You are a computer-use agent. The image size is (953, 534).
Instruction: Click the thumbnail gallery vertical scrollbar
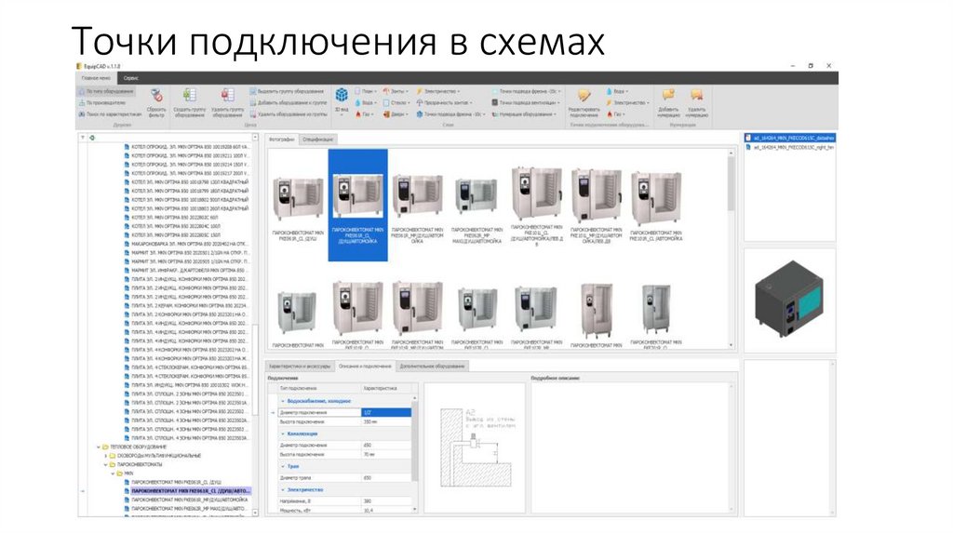click(x=732, y=249)
